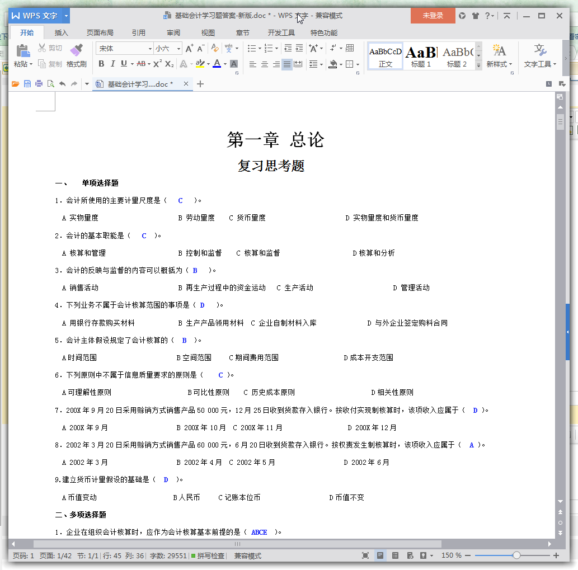
Task: Switch to outline view status icon
Action: (395, 555)
